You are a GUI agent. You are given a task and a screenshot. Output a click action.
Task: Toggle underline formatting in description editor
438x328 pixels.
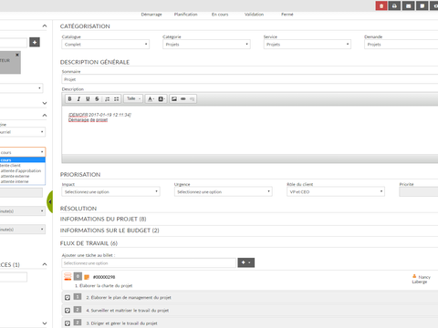88,98
